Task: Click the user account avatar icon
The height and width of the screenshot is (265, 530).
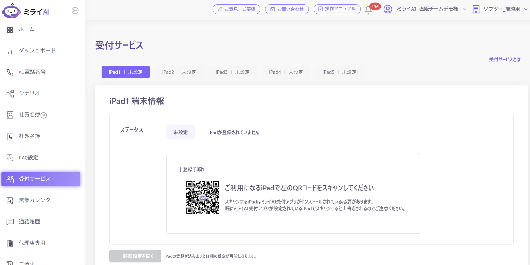Action: [x=388, y=9]
